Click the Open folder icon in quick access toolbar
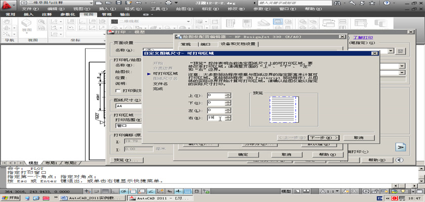Viewport: 425px width, 202px height. (109, 3)
